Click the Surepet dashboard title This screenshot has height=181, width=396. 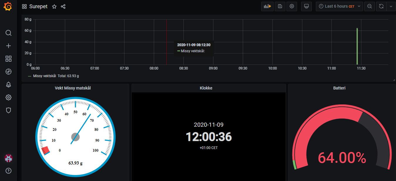click(x=38, y=6)
